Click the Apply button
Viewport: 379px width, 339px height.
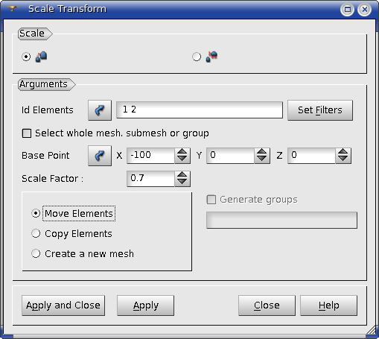point(145,305)
